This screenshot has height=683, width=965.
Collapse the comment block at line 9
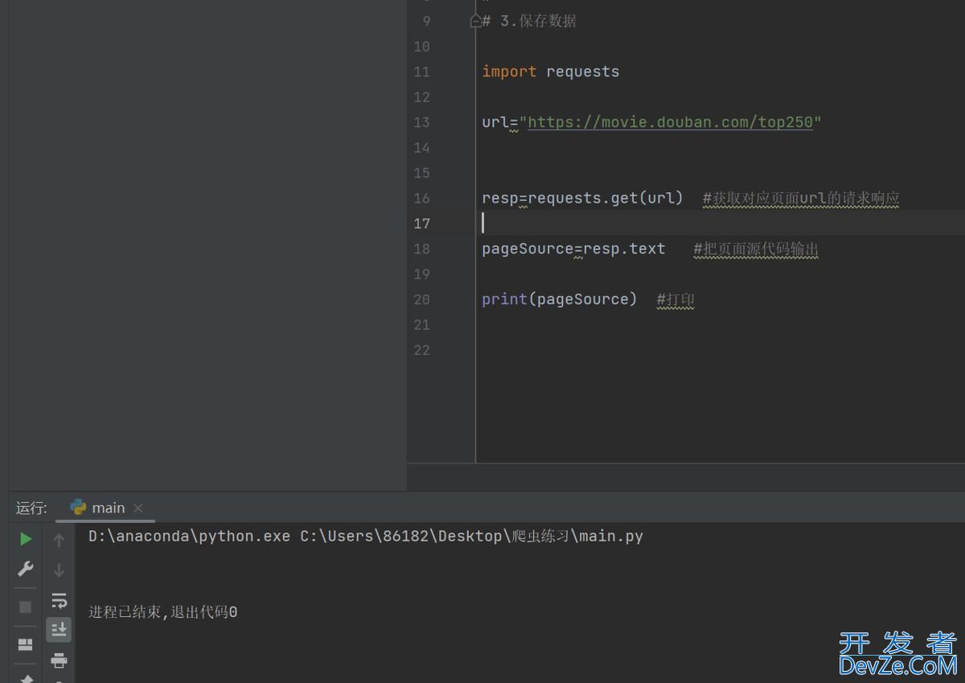tap(475, 22)
